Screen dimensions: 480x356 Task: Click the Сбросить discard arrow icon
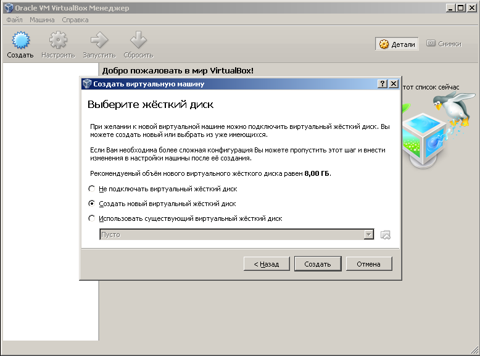click(138, 40)
